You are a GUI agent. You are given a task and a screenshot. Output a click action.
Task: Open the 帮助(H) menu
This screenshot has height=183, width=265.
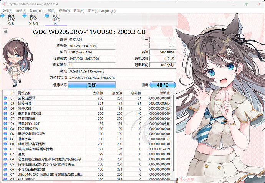click(x=79, y=11)
